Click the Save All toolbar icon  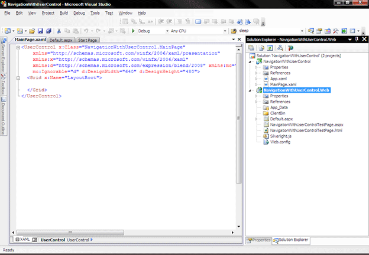pyautogui.click(x=48, y=31)
